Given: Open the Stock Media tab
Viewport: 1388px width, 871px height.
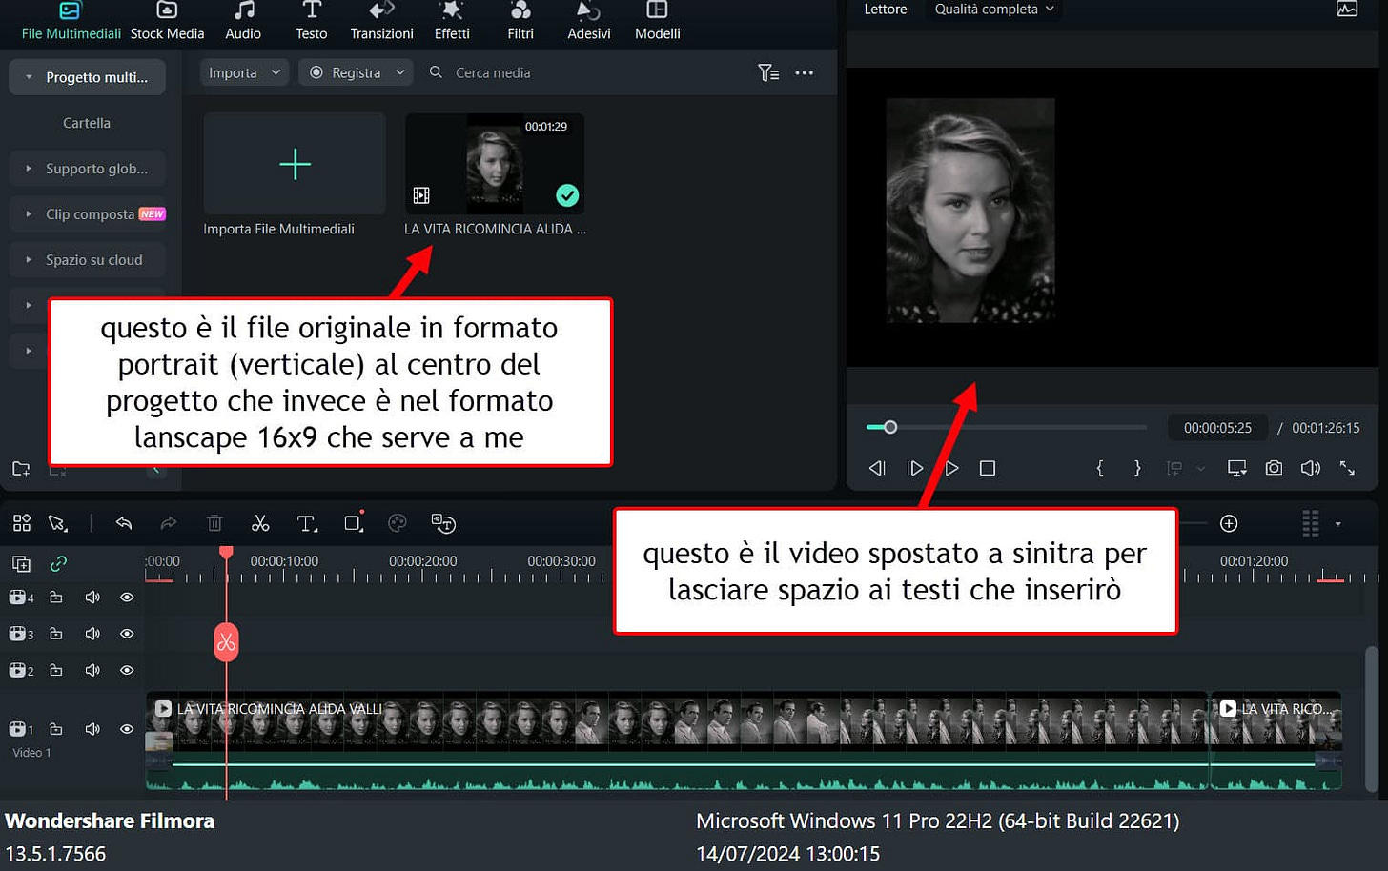Looking at the screenshot, I should [x=167, y=22].
